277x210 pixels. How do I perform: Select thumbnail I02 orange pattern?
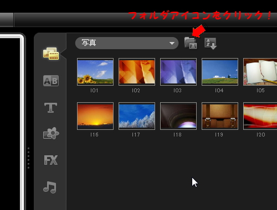[x=137, y=72]
